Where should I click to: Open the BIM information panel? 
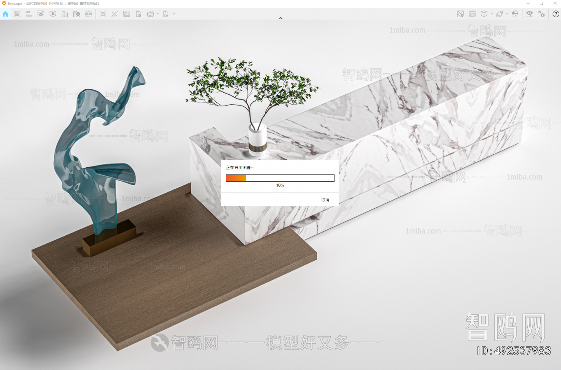(x=29, y=14)
